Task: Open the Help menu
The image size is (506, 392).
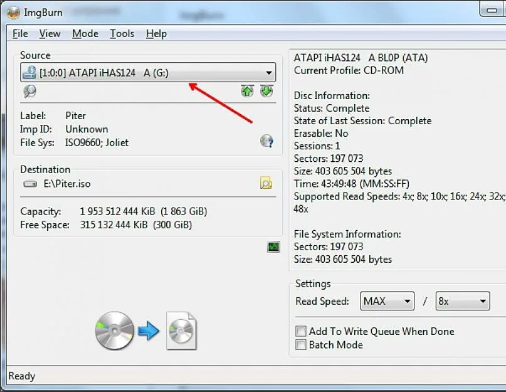Action: click(156, 34)
